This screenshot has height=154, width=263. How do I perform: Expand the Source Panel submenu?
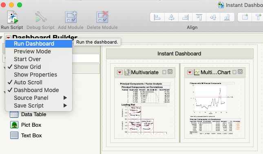tap(39, 98)
